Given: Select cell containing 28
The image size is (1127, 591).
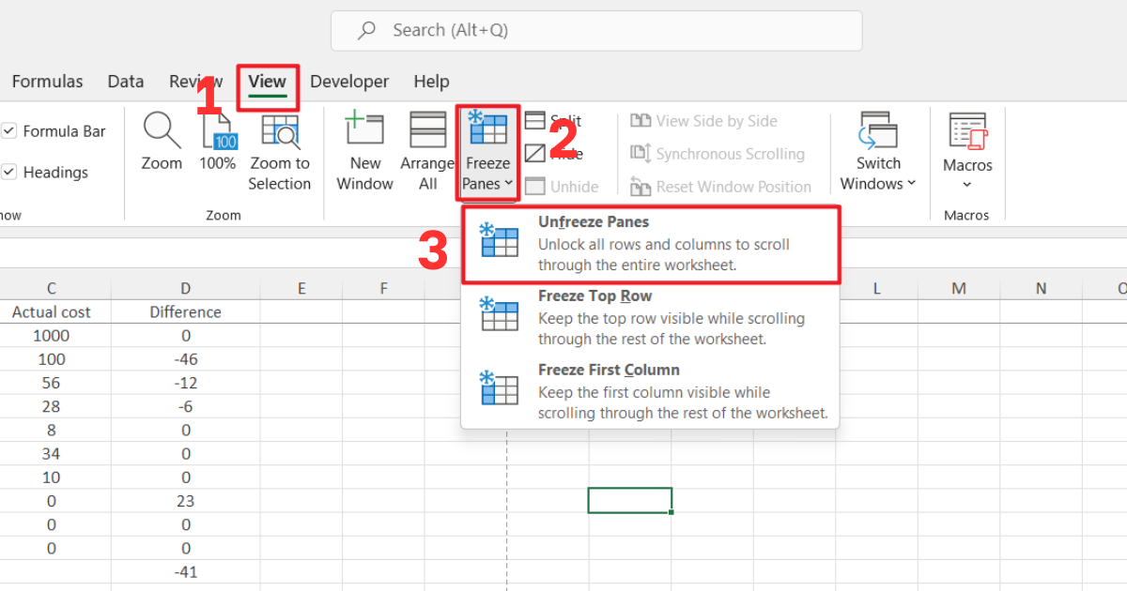Looking at the screenshot, I should click(x=52, y=406).
